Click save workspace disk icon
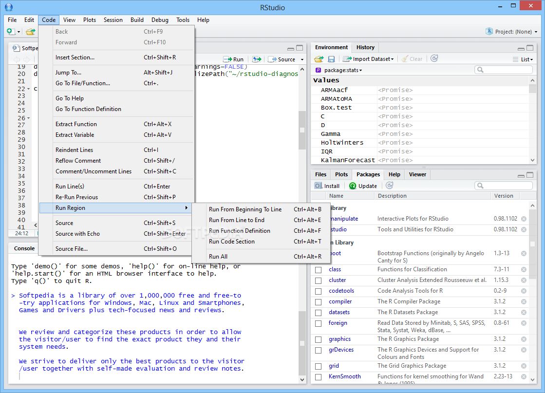This screenshot has height=393, width=545. tap(331, 59)
